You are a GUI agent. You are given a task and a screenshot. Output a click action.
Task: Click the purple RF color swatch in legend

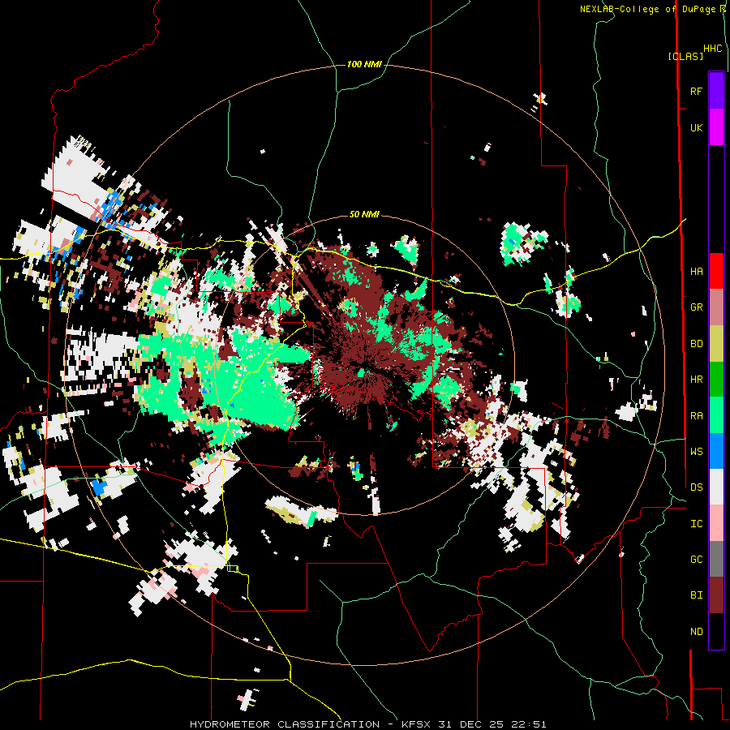coord(716,91)
